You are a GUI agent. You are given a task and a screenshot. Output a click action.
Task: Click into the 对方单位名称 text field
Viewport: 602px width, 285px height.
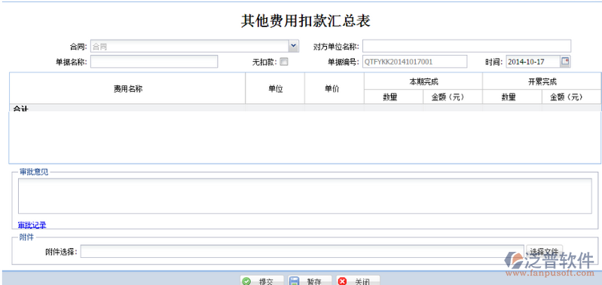coord(467,46)
